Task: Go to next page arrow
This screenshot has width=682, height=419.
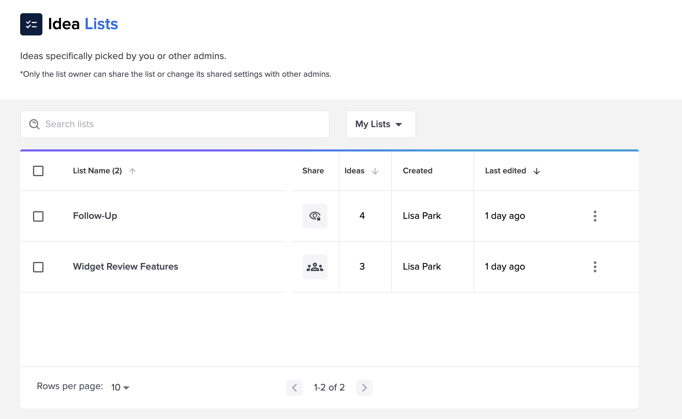Action: pyautogui.click(x=364, y=387)
